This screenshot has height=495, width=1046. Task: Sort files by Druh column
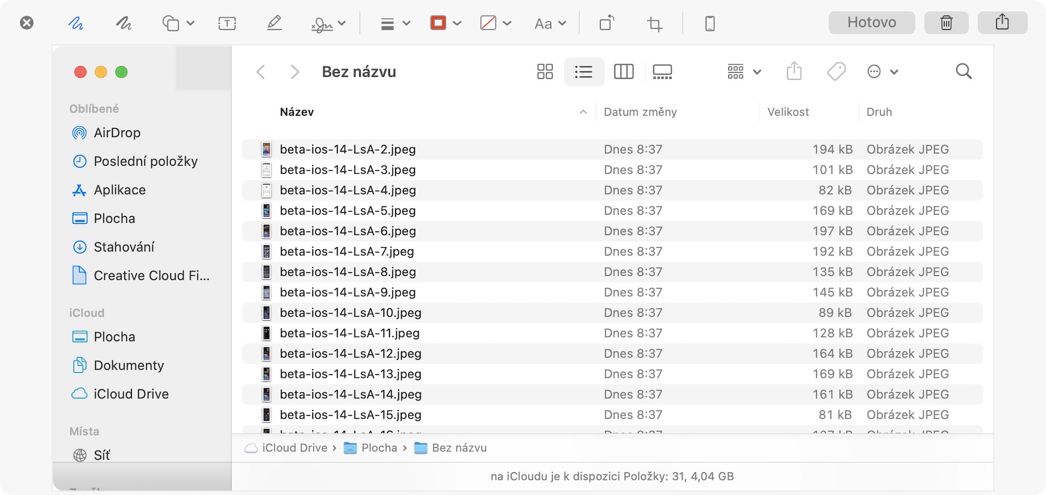(879, 112)
